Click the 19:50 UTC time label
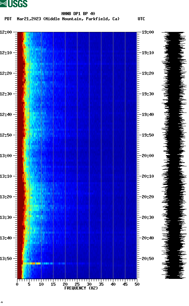189x306 pixels. [148, 135]
